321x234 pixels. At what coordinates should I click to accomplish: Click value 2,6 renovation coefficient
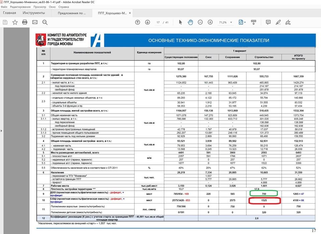click(x=257, y=218)
